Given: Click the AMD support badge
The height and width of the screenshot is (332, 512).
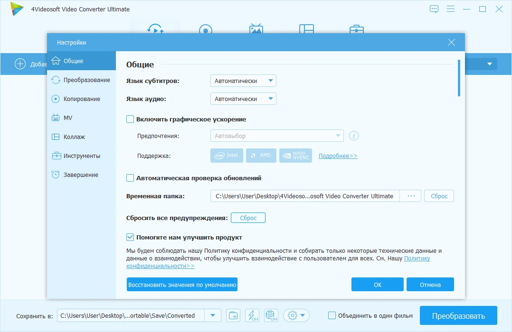Looking at the screenshot, I should (x=261, y=156).
